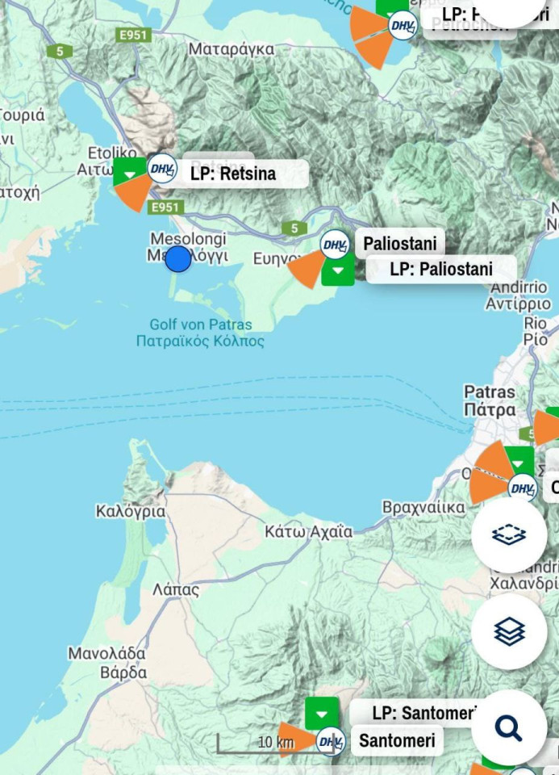Tap the DHV icon at Retsina
Image resolution: width=559 pixels, height=775 pixels.
click(162, 169)
